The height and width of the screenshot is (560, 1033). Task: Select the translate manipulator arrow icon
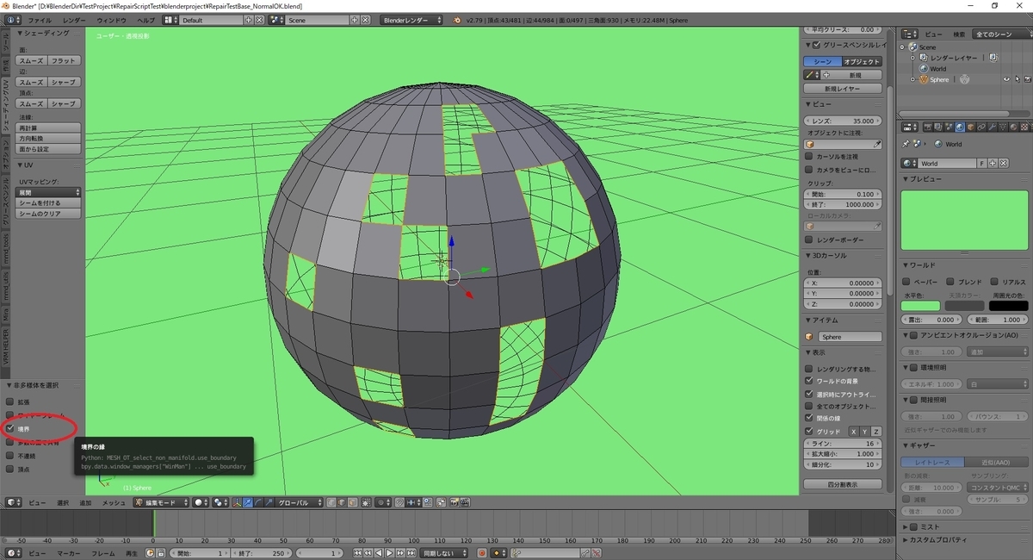pos(247,501)
